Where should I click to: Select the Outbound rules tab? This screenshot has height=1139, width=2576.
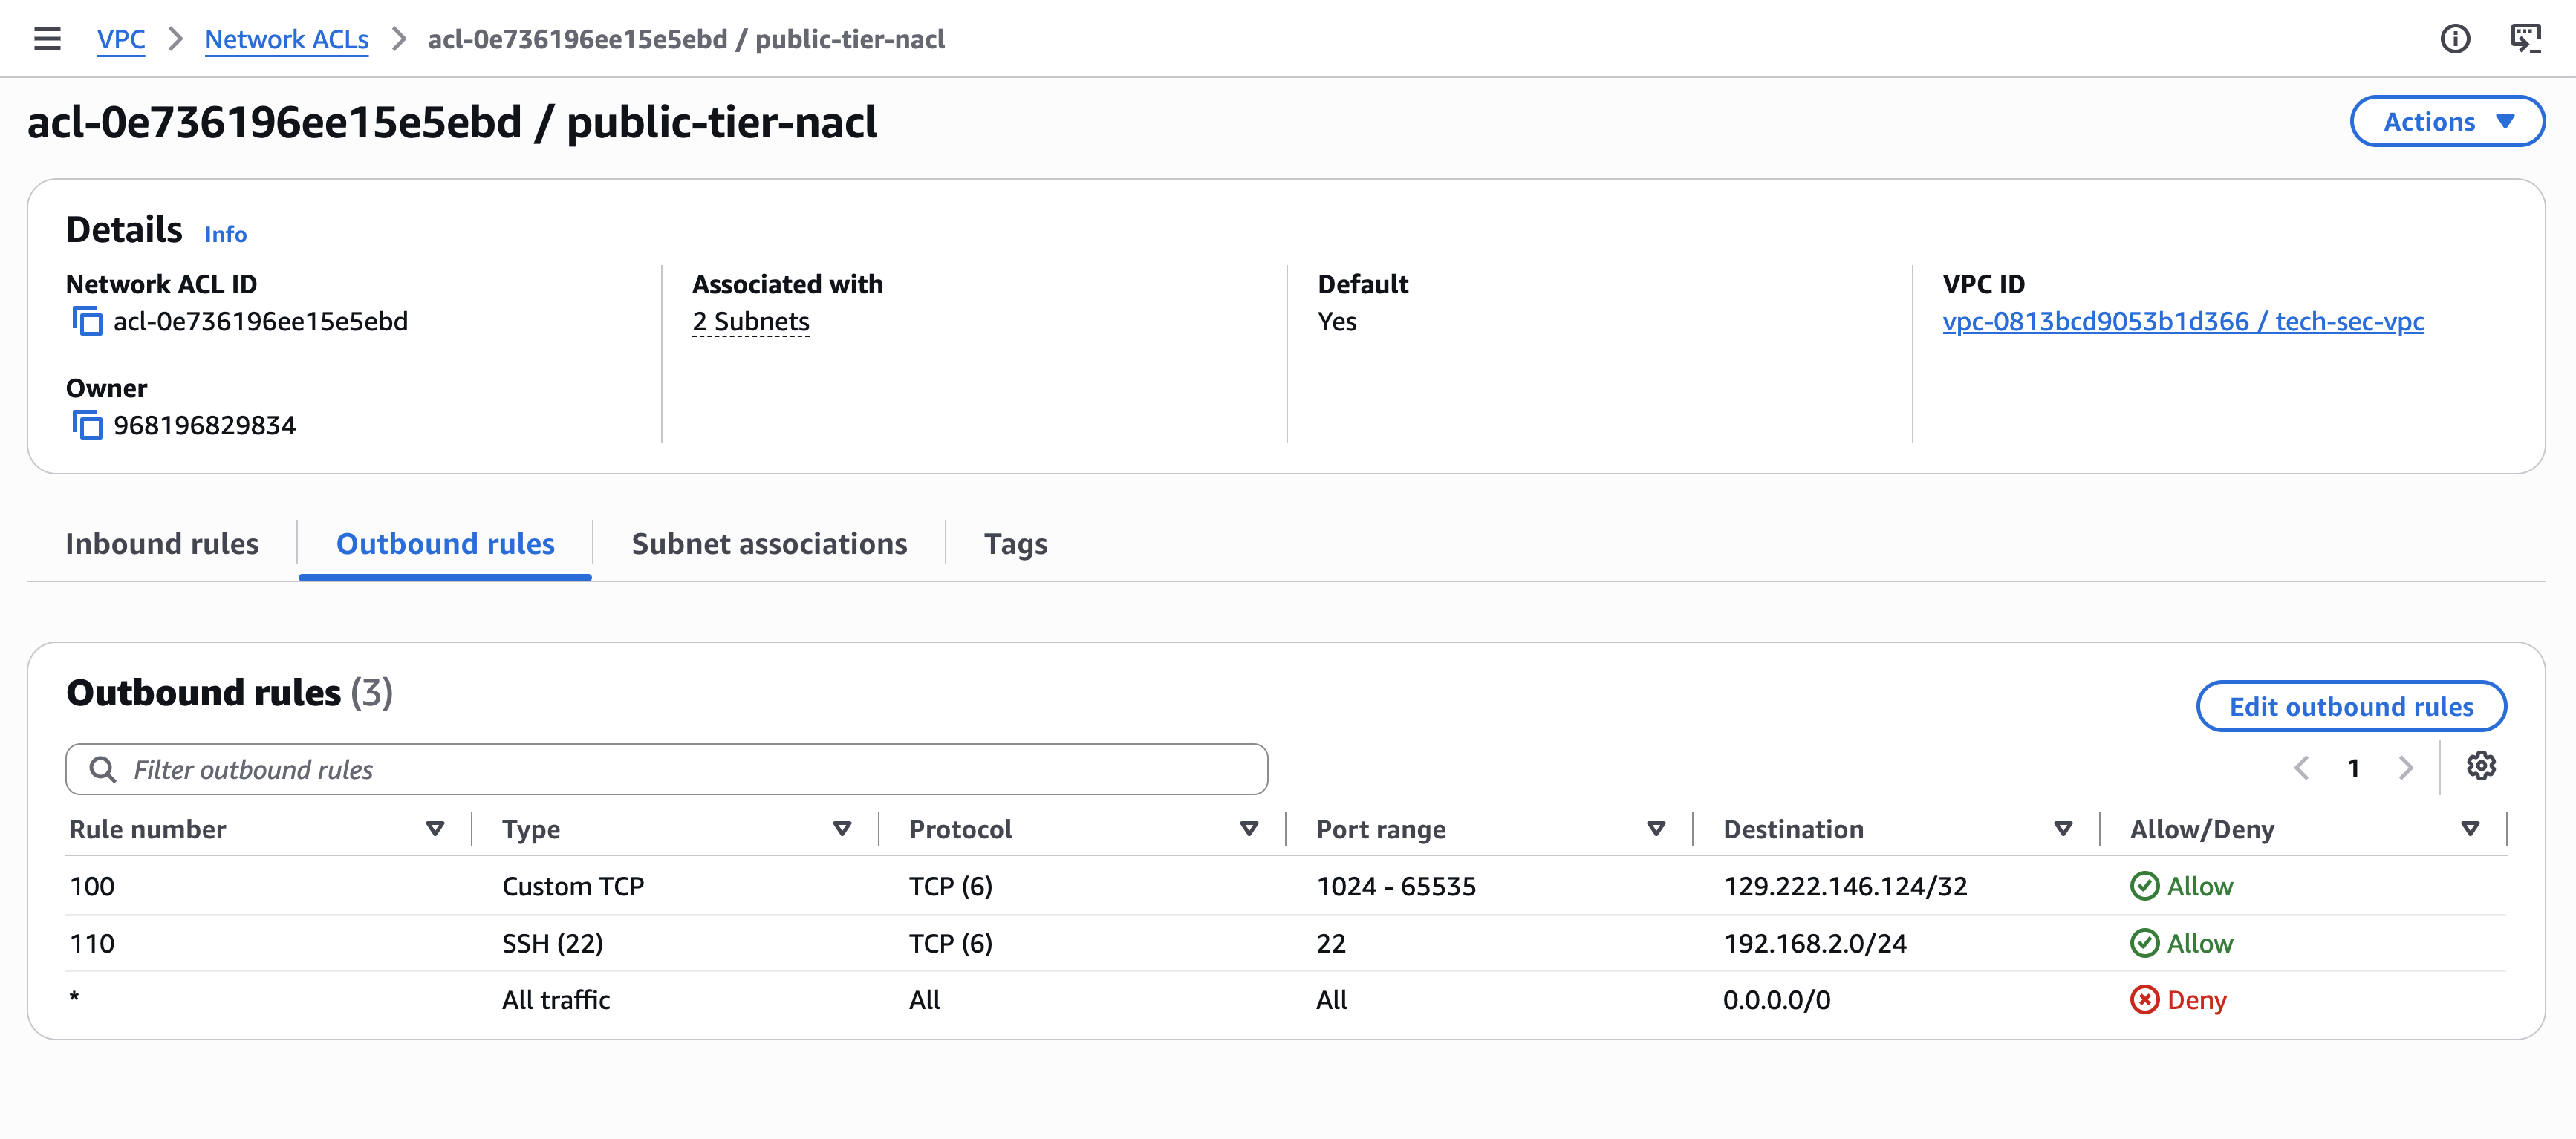(x=445, y=544)
